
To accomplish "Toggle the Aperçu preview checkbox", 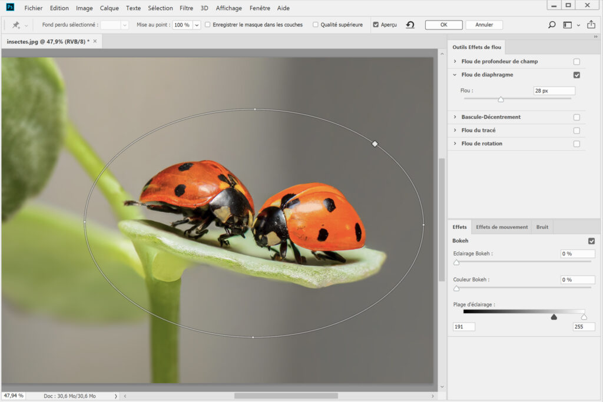I will [x=376, y=25].
